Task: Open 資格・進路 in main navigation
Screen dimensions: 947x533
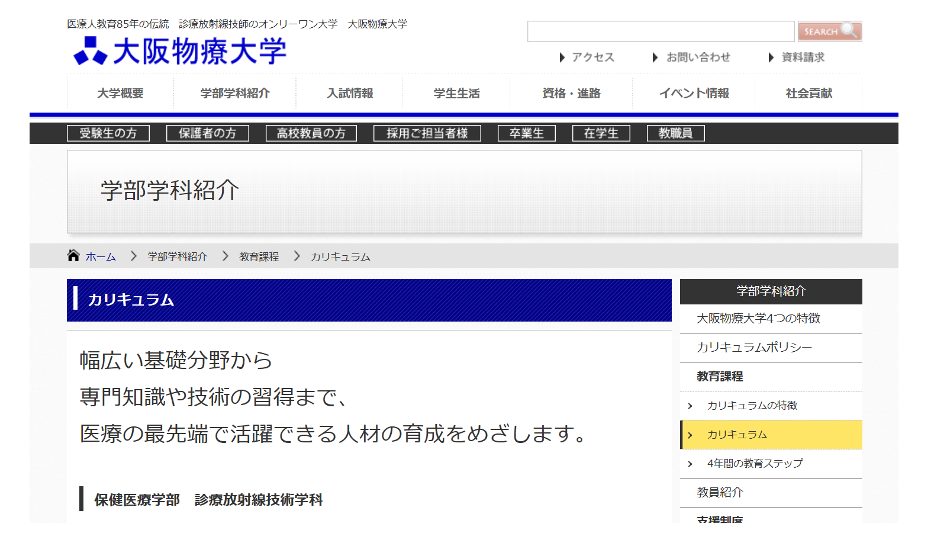Action: point(571,93)
